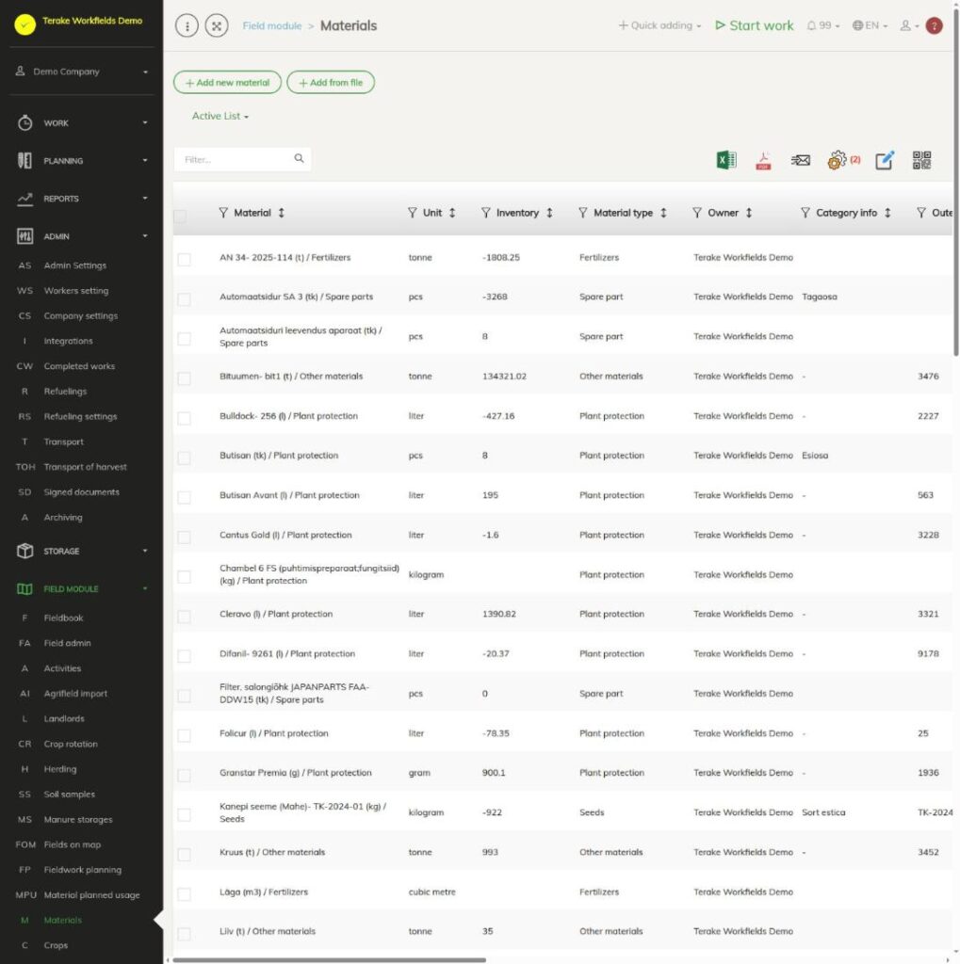
Task: Click the vertical page scrollbar
Action: [955, 185]
